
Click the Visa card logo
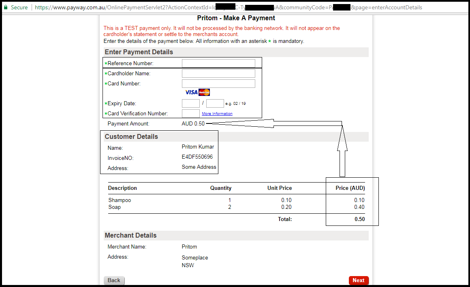(191, 92)
